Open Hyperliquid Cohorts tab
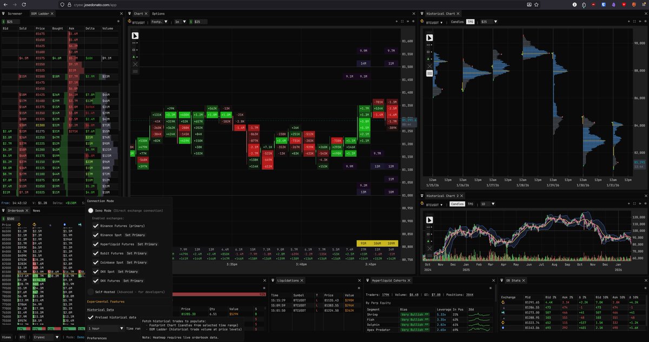 (390, 281)
